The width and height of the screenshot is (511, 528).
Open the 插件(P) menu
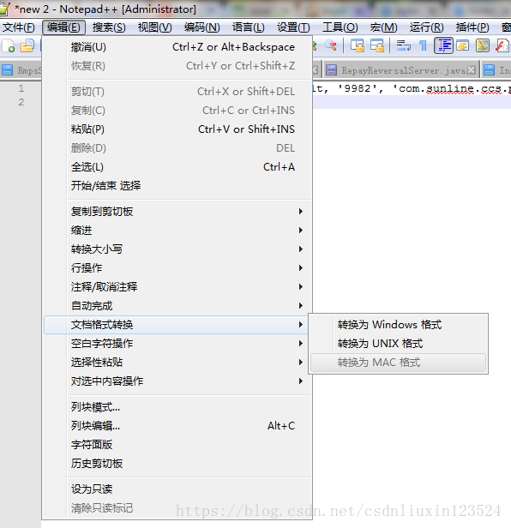pos(472,27)
